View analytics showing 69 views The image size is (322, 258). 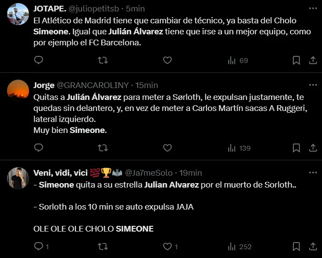(238, 60)
